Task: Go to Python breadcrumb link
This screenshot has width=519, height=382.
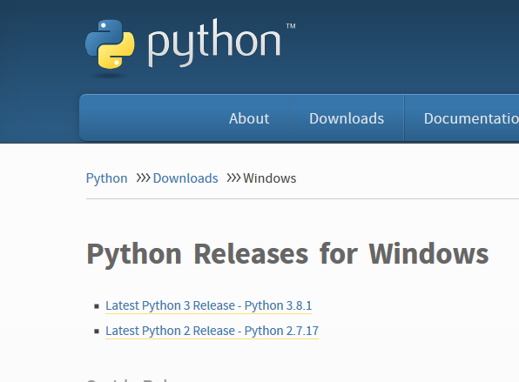Action: pos(106,178)
